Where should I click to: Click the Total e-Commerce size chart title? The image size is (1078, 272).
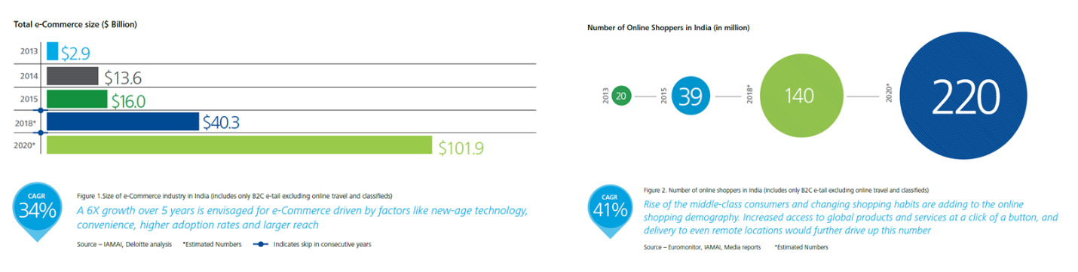(75, 25)
